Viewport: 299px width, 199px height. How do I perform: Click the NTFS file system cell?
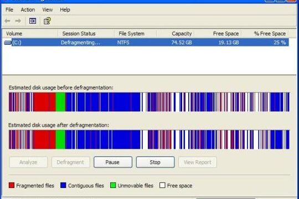[x=123, y=43]
